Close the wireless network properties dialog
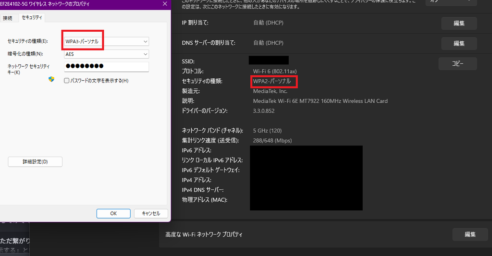492x256 pixels. click(165, 4)
